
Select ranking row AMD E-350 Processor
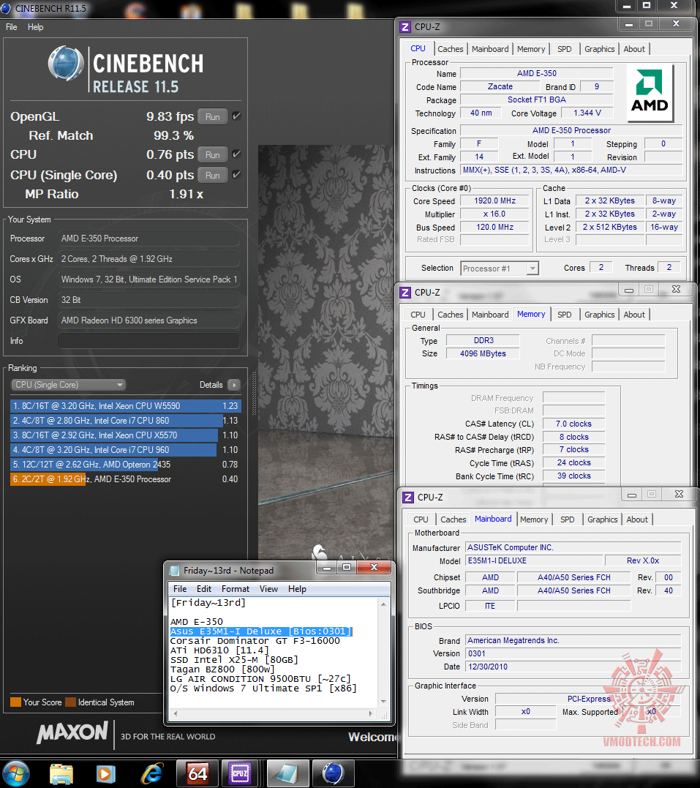[x=126, y=479]
